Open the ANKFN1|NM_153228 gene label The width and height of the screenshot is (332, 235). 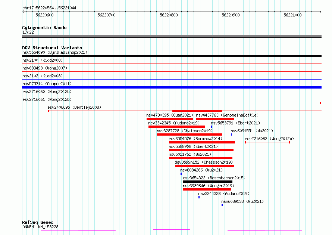pos(40,227)
